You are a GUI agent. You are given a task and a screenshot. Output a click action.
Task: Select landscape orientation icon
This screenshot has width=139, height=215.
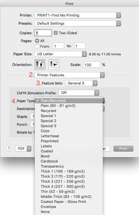pyautogui.click(x=54, y=65)
